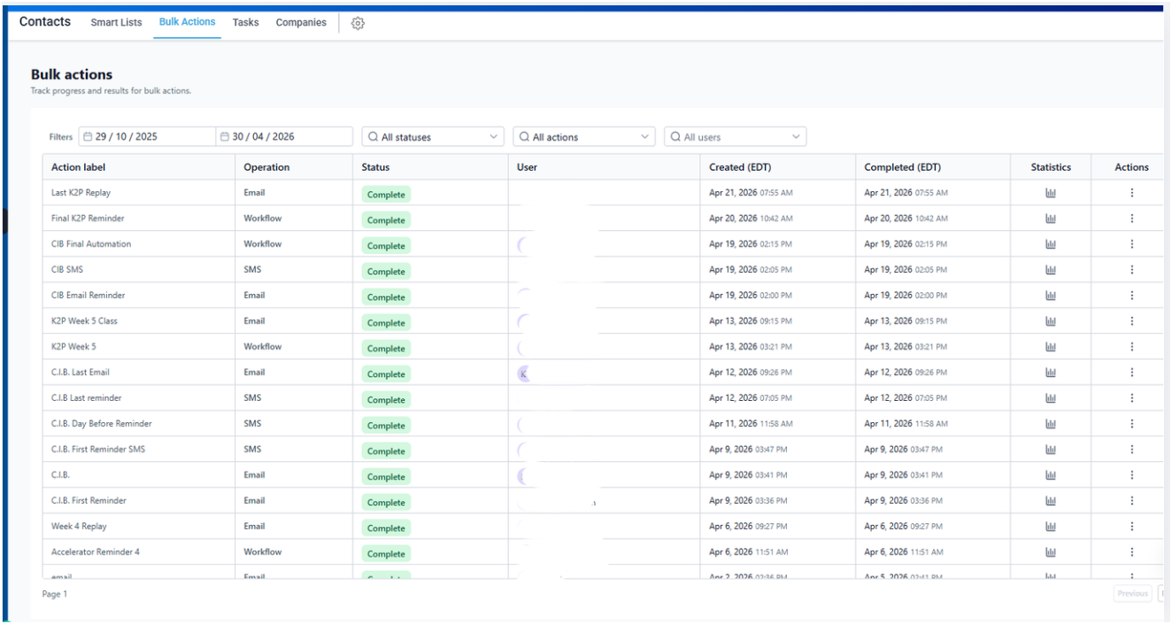Click the Page 1 indicator

[x=54, y=594]
